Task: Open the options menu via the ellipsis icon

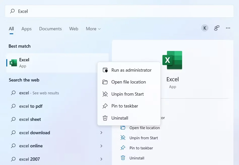Action: (x=228, y=28)
